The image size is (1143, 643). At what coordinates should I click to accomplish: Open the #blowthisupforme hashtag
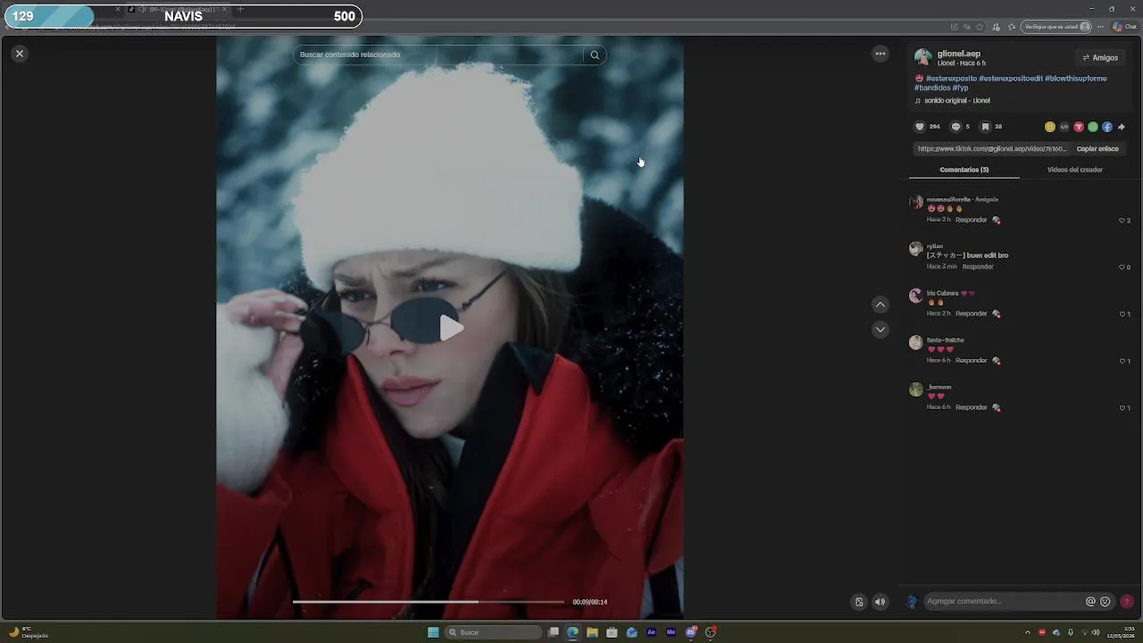tap(1075, 79)
